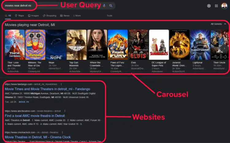The image size is (230, 143).
Task: Switch to the All results tab
Action: [x=8, y=16]
